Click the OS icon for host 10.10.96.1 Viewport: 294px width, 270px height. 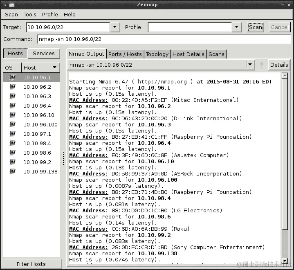pos(12,77)
